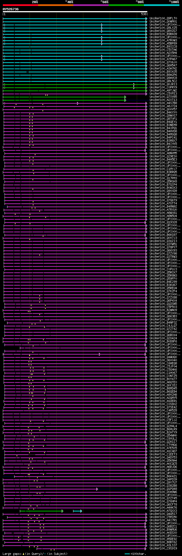The image size is (182, 556).
Task: Click the UniRef100_A2XT13 label
Action: (x=163, y=100)
